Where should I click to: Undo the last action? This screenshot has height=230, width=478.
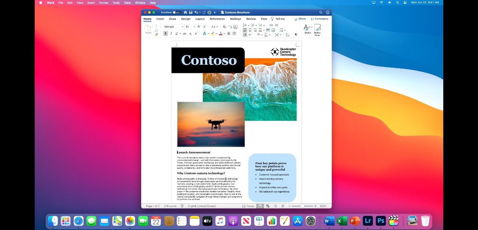(196, 12)
